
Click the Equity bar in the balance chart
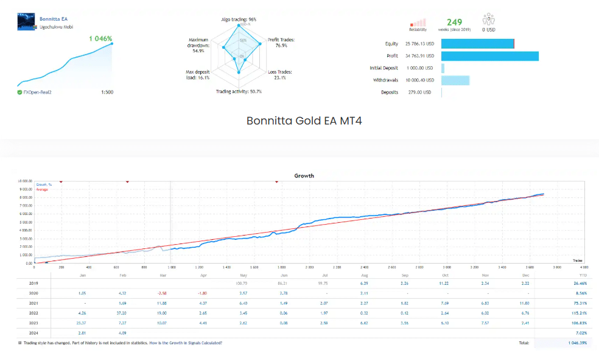click(x=477, y=44)
